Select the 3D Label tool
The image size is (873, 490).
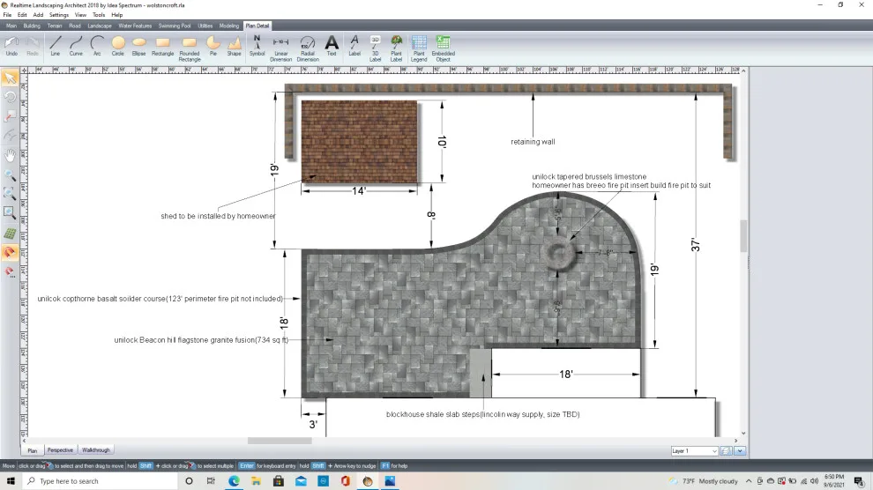(376, 48)
